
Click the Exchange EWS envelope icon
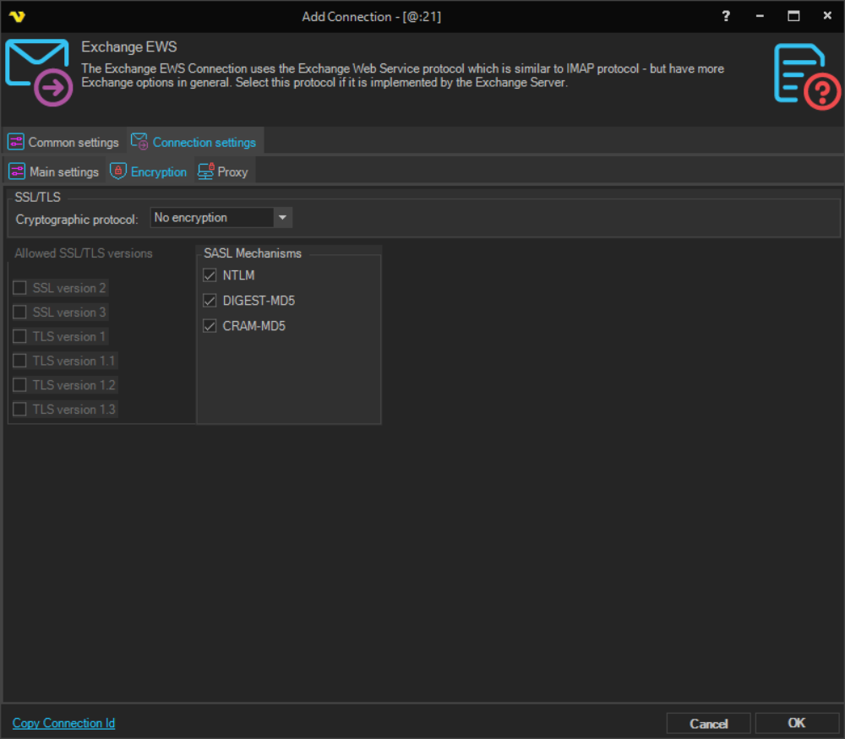point(38,72)
